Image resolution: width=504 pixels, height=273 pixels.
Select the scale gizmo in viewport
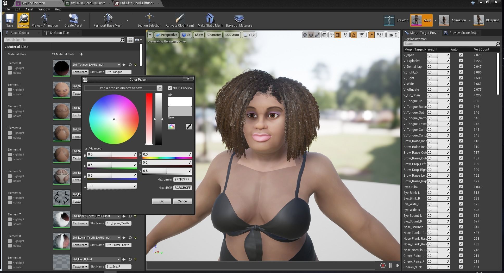pos(318,35)
